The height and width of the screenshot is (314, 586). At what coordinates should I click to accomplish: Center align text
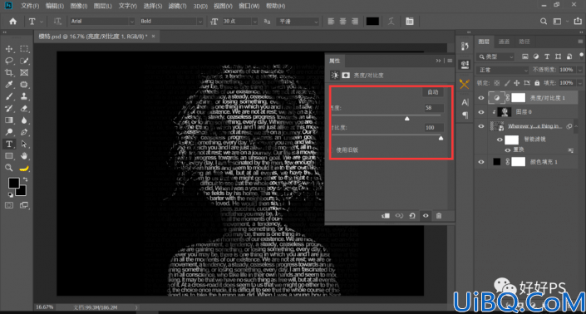pyautogui.click(x=343, y=22)
